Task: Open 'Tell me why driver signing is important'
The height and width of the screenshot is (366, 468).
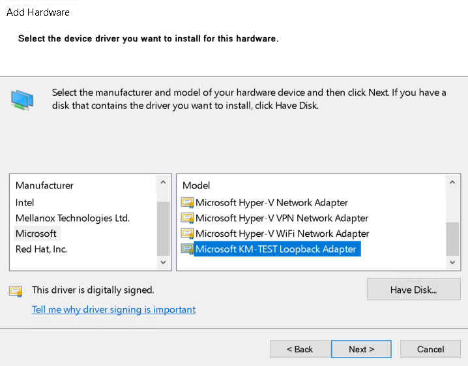Action: (x=113, y=309)
